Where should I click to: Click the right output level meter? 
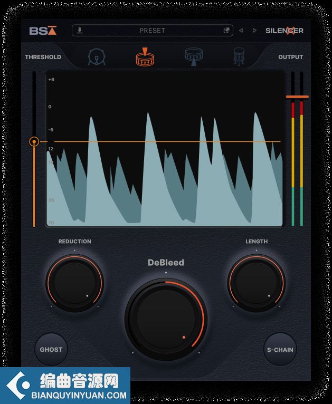301,149
